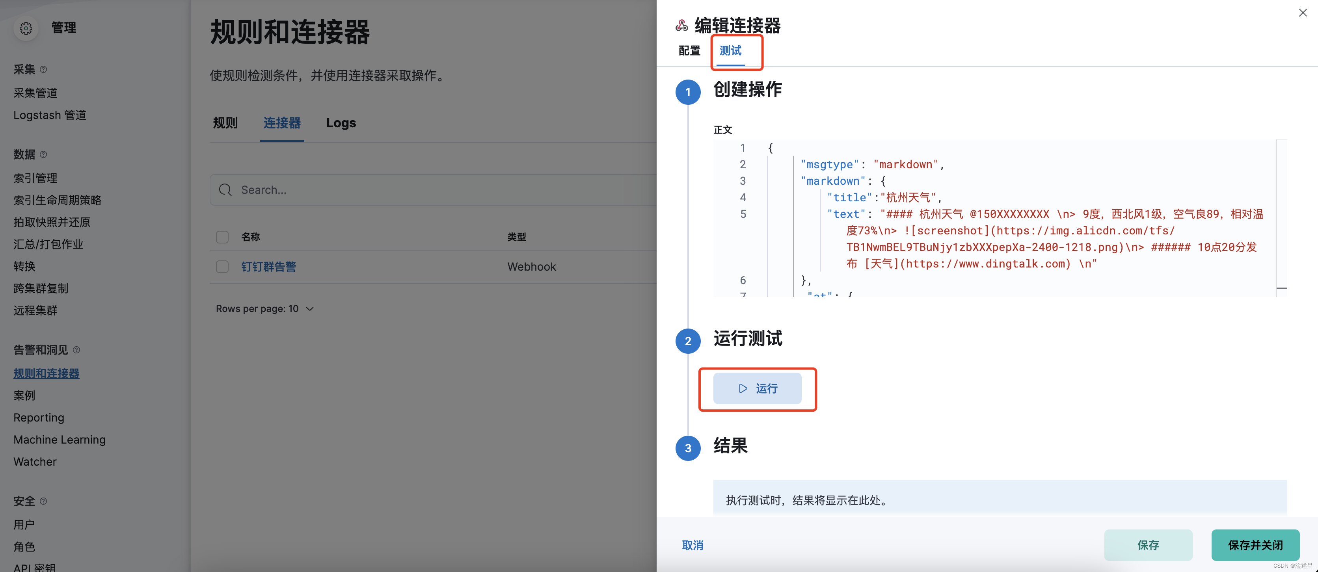Open 远程集群 in sidebar
Image resolution: width=1318 pixels, height=572 pixels.
click(35, 310)
